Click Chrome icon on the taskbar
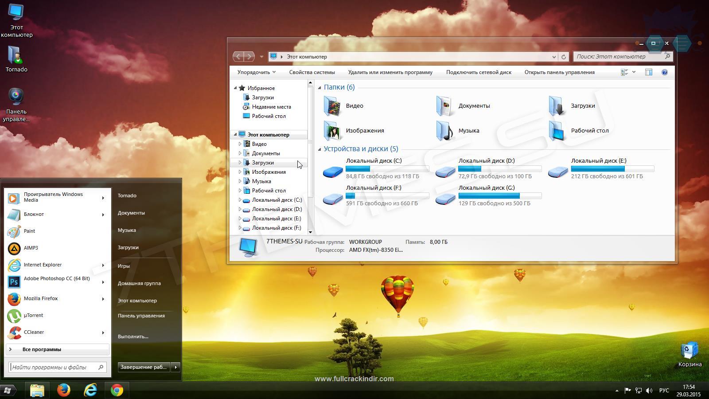The width and height of the screenshot is (709, 399). tap(117, 390)
